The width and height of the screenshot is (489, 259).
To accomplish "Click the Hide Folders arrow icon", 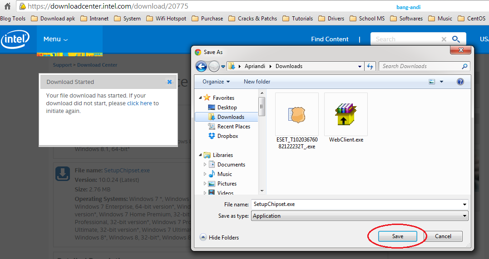I will [203, 237].
